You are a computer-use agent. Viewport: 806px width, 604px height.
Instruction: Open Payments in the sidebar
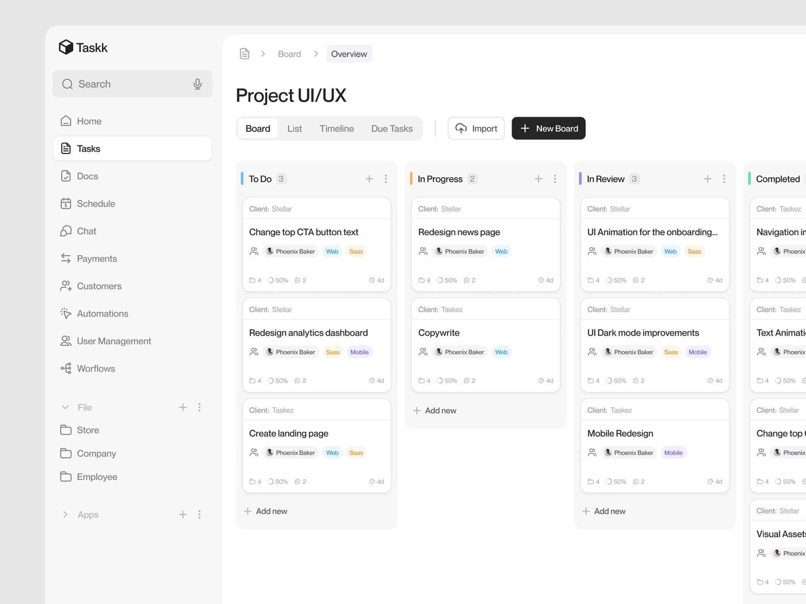[132, 259]
